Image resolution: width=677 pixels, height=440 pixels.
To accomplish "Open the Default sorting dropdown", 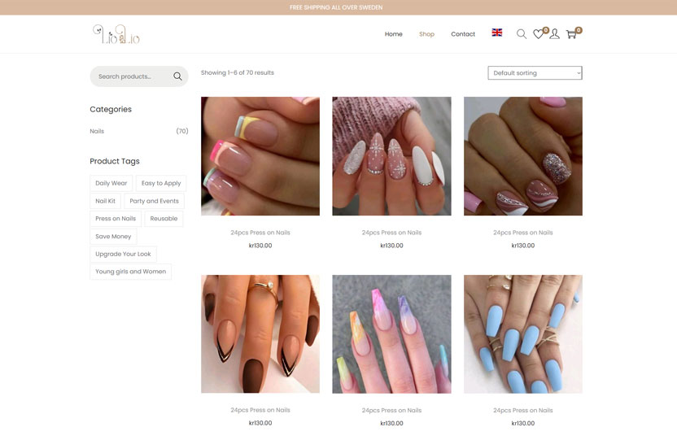I will coord(535,73).
